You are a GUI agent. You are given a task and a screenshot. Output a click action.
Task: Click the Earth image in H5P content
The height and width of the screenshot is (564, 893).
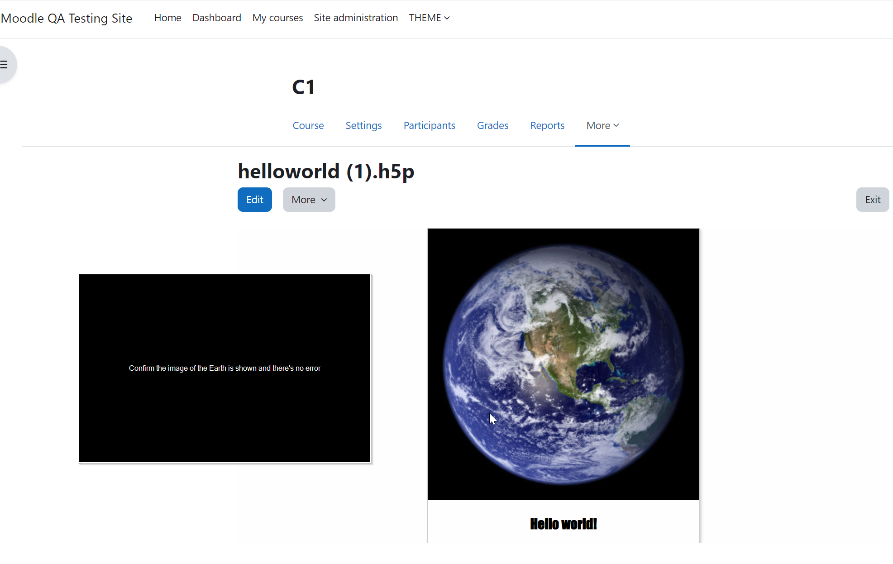[563, 364]
